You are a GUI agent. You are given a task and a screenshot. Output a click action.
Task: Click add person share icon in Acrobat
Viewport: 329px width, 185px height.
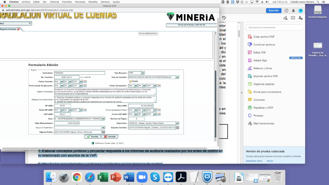tap(300, 18)
